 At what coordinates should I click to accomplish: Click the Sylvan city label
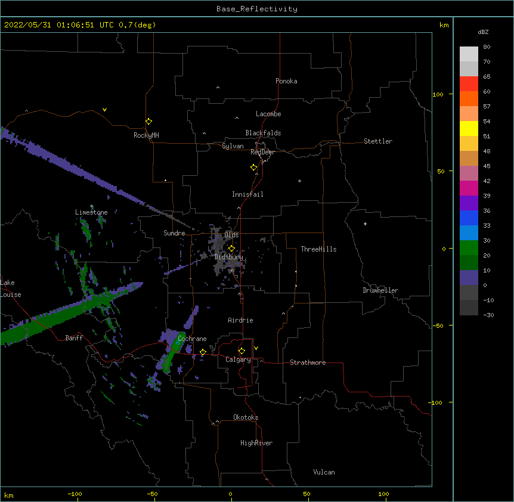pos(233,146)
